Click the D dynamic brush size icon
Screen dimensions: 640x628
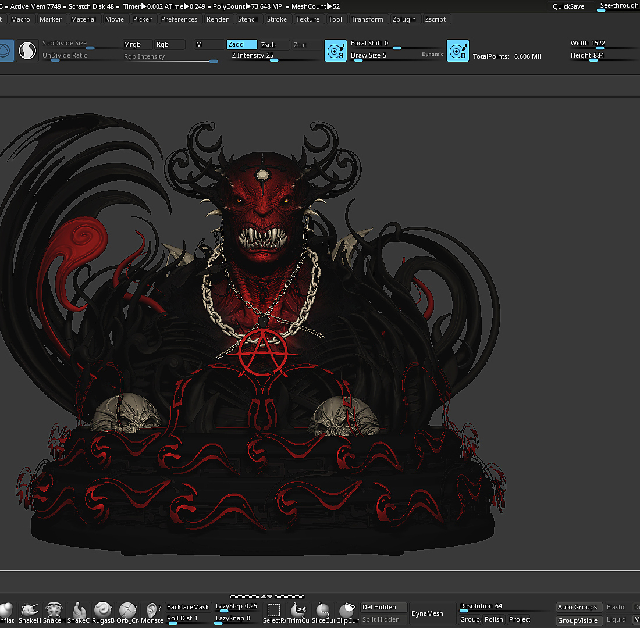coord(457,51)
